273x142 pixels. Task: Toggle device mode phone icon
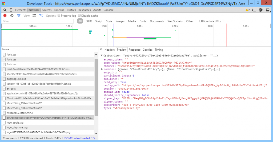[11, 10]
